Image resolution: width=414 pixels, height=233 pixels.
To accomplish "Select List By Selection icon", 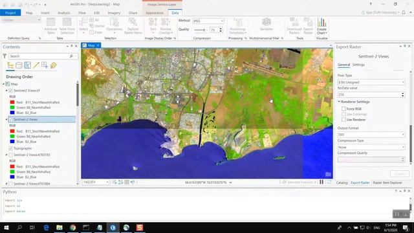I will click(x=27, y=65).
